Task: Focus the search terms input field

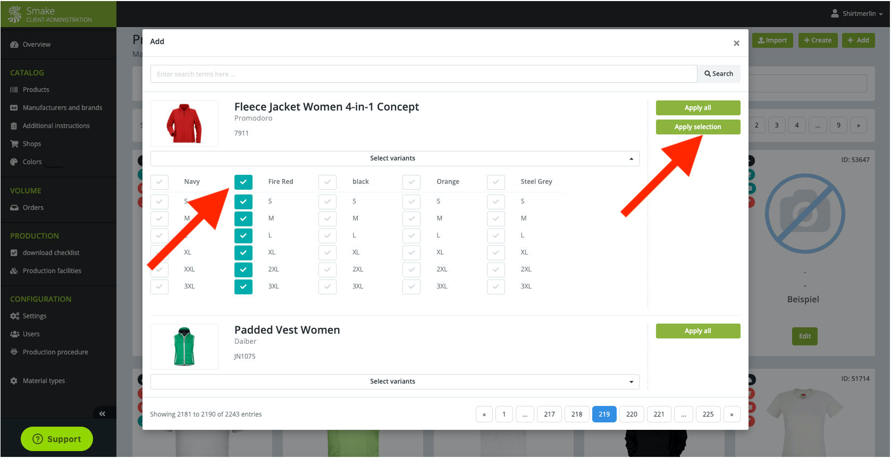Action: (x=424, y=74)
